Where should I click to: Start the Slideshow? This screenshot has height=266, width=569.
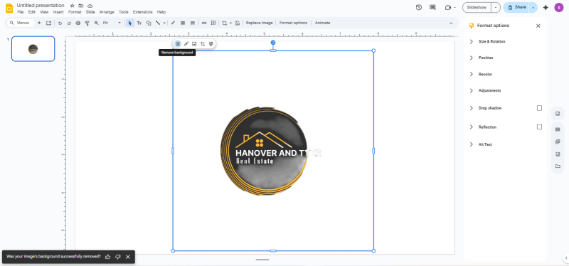click(477, 7)
